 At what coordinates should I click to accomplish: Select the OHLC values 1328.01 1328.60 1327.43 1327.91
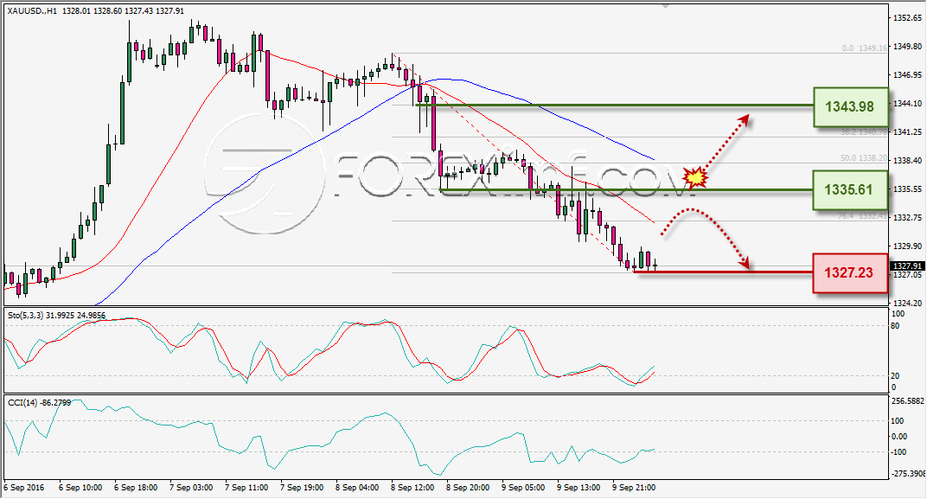(123, 11)
